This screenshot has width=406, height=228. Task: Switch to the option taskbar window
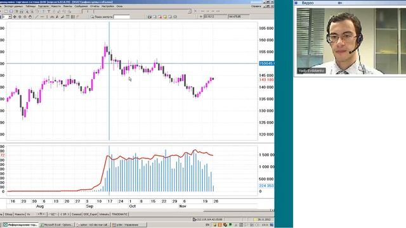click(x=93, y=225)
